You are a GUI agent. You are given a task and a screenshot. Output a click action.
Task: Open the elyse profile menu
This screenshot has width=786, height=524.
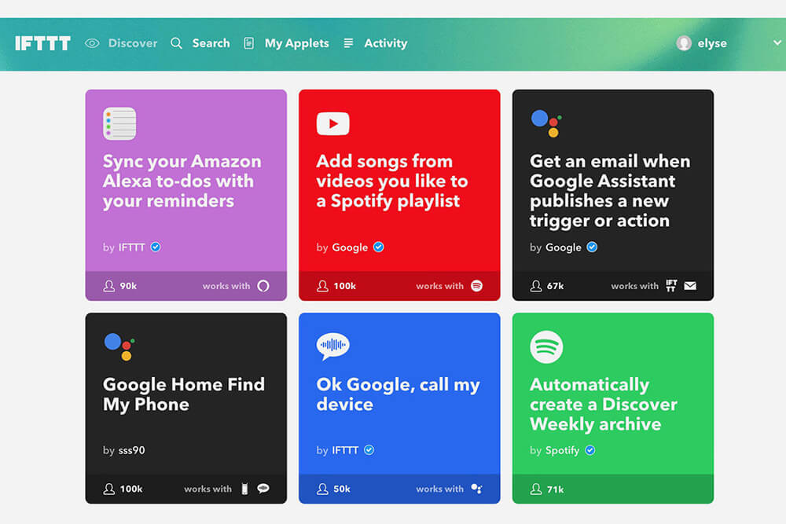pyautogui.click(x=700, y=43)
